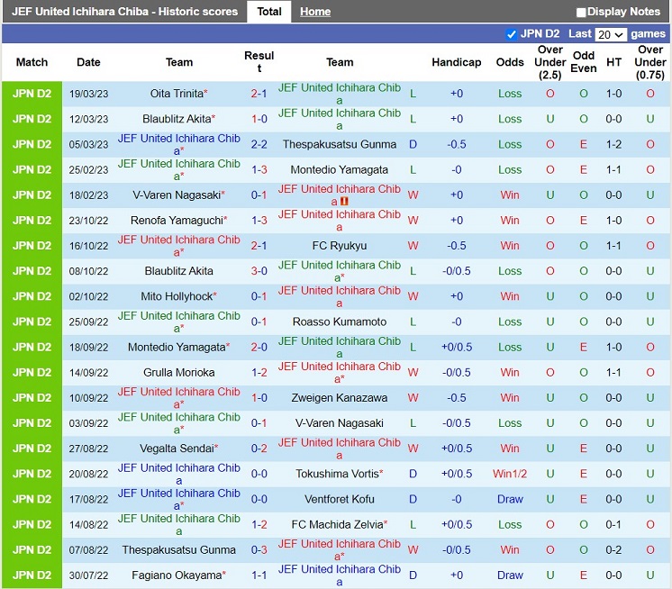Screen dimensions: 672x589
Task: Select Vegalta Sendai team link
Action: [x=177, y=449]
